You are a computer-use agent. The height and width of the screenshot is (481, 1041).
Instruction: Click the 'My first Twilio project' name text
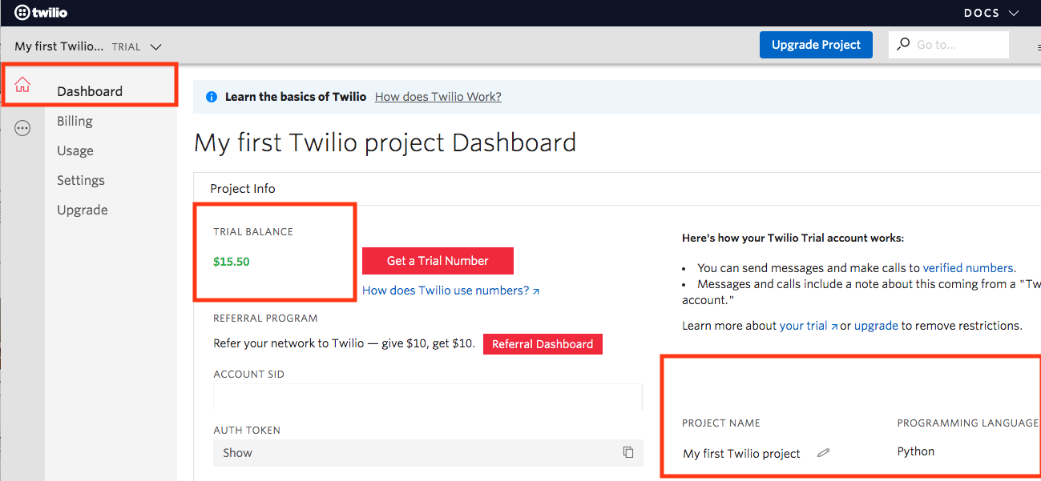[741, 454]
